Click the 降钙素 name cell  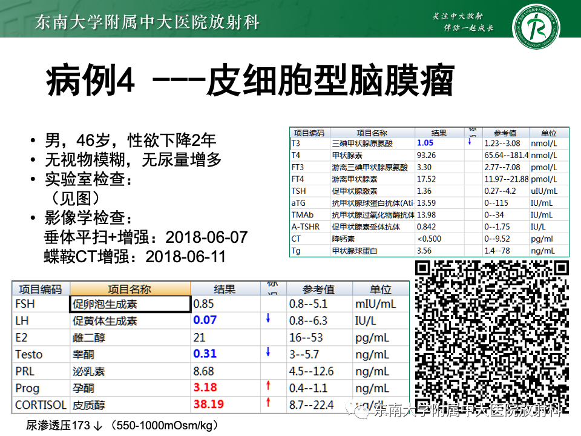[372, 239]
